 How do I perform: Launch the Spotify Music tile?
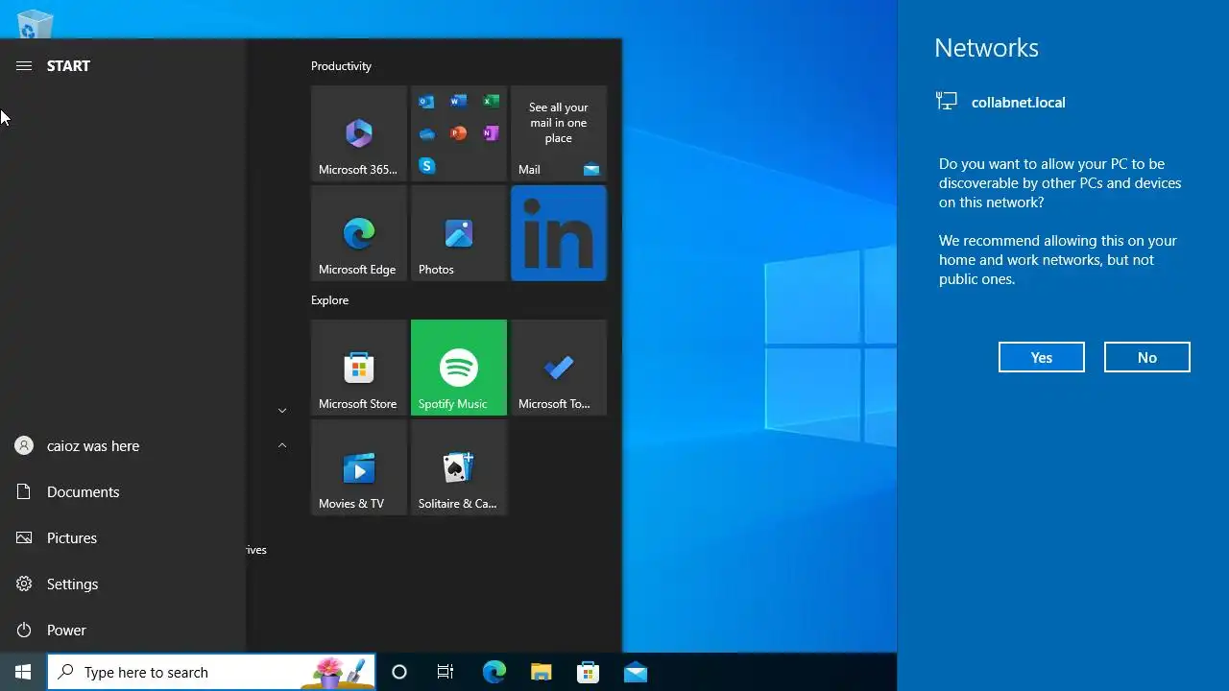[x=459, y=368]
